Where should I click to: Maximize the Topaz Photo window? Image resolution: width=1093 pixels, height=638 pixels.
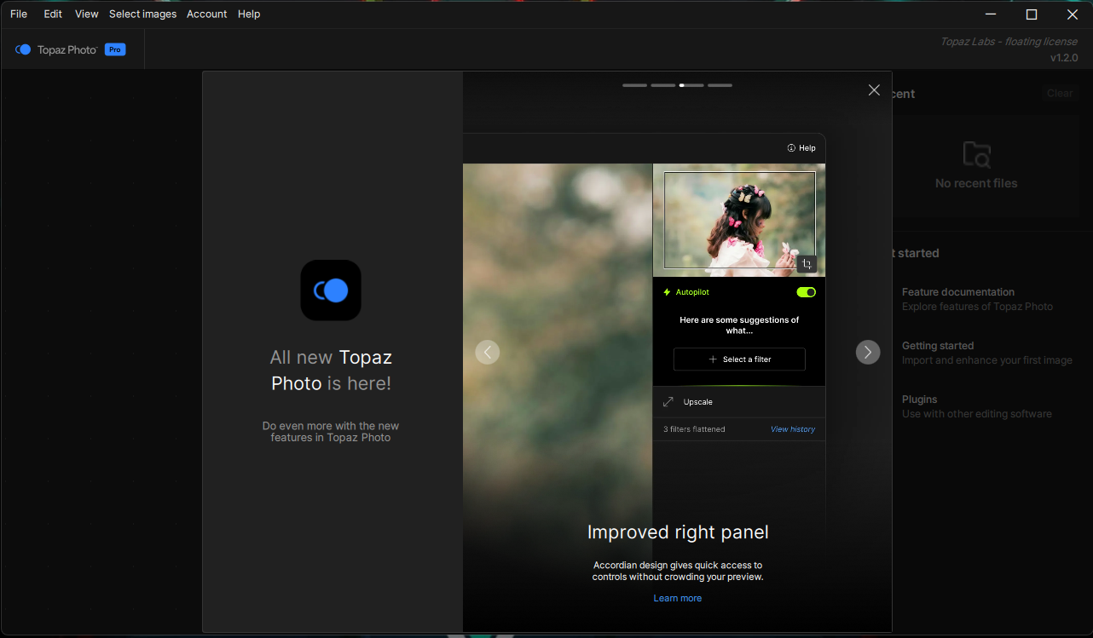click(1032, 14)
